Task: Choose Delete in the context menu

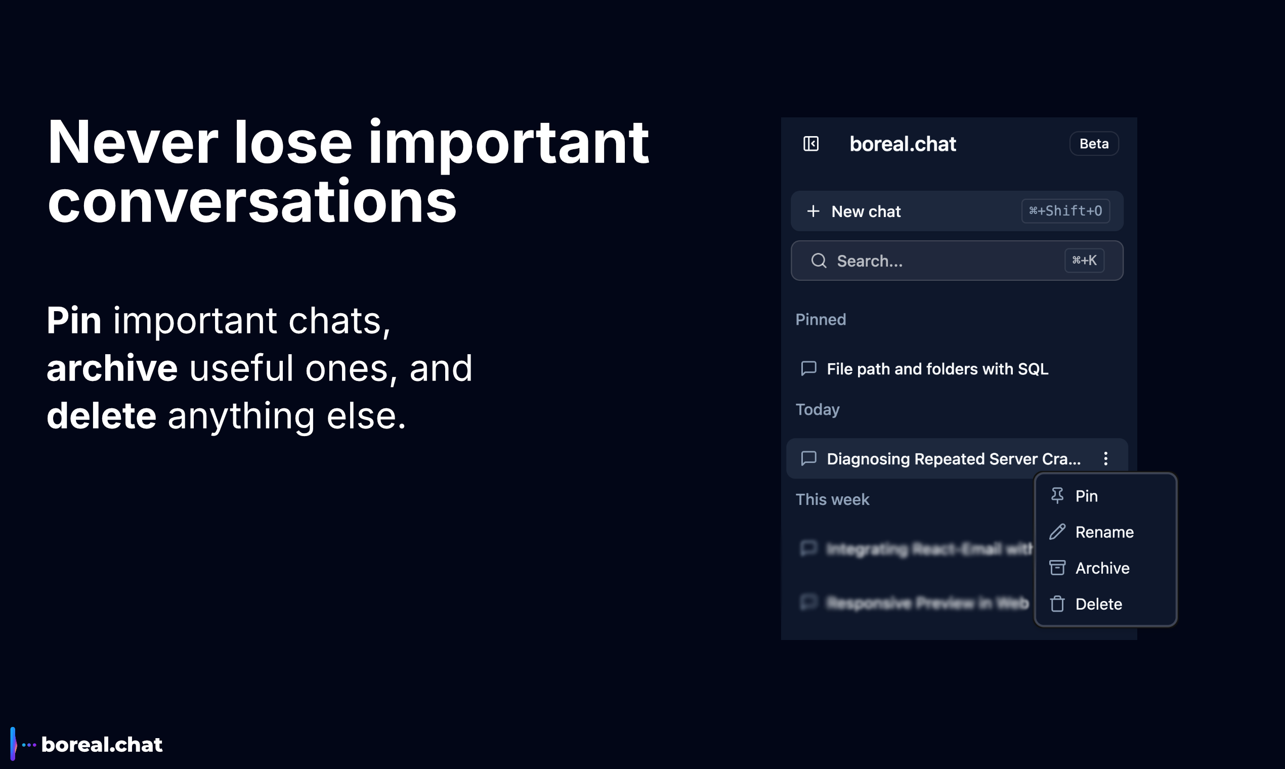Action: click(x=1098, y=604)
